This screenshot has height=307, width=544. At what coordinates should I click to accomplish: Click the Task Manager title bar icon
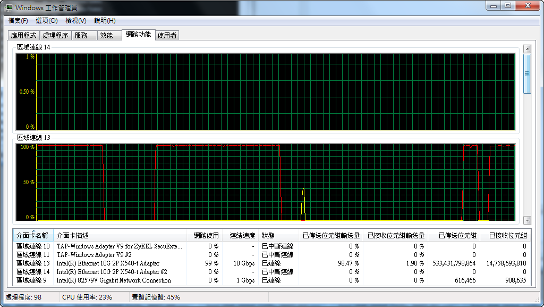click(8, 7)
